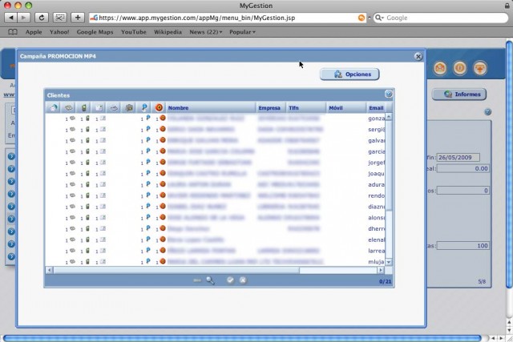The image size is (513, 342).
Task: Click the magnifier search icon below the Clientes table
Action: pyautogui.click(x=210, y=280)
